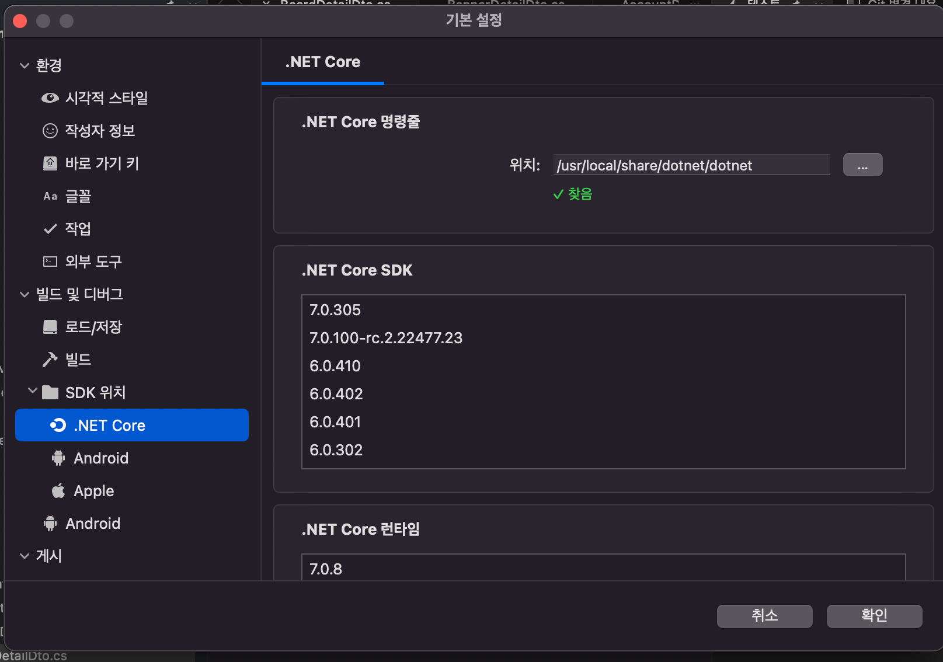Select runtime version 7.0.8
943x662 pixels.
point(603,569)
